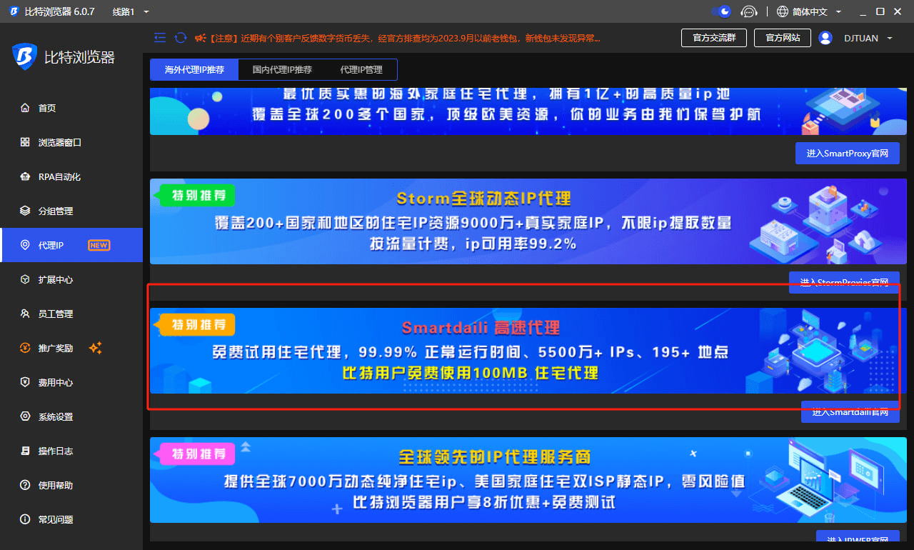Viewport: 914px width, 550px height.
Task: Click the 进入SmartProxy官网 button
Action: (848, 153)
